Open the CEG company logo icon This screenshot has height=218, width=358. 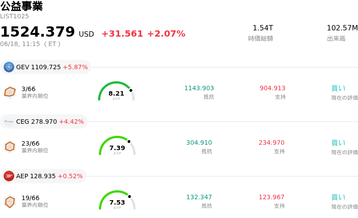[9, 122]
